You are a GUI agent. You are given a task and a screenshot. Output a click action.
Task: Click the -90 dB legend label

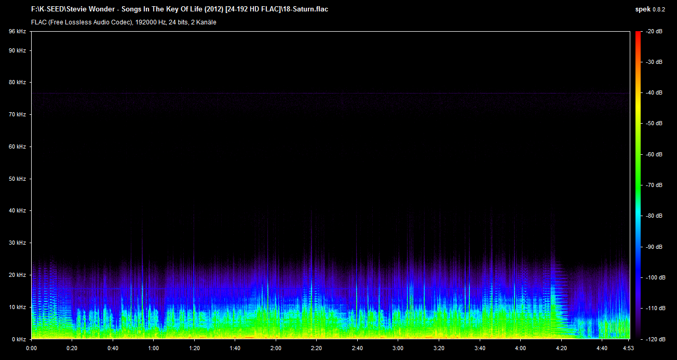click(654, 247)
